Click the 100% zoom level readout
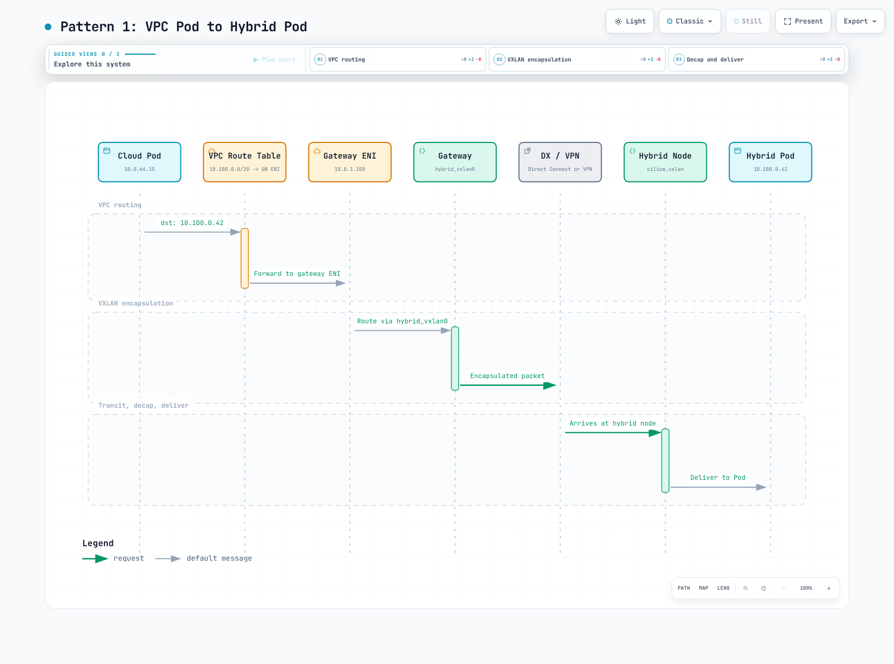Image resolution: width=894 pixels, height=664 pixels. pyautogui.click(x=806, y=588)
